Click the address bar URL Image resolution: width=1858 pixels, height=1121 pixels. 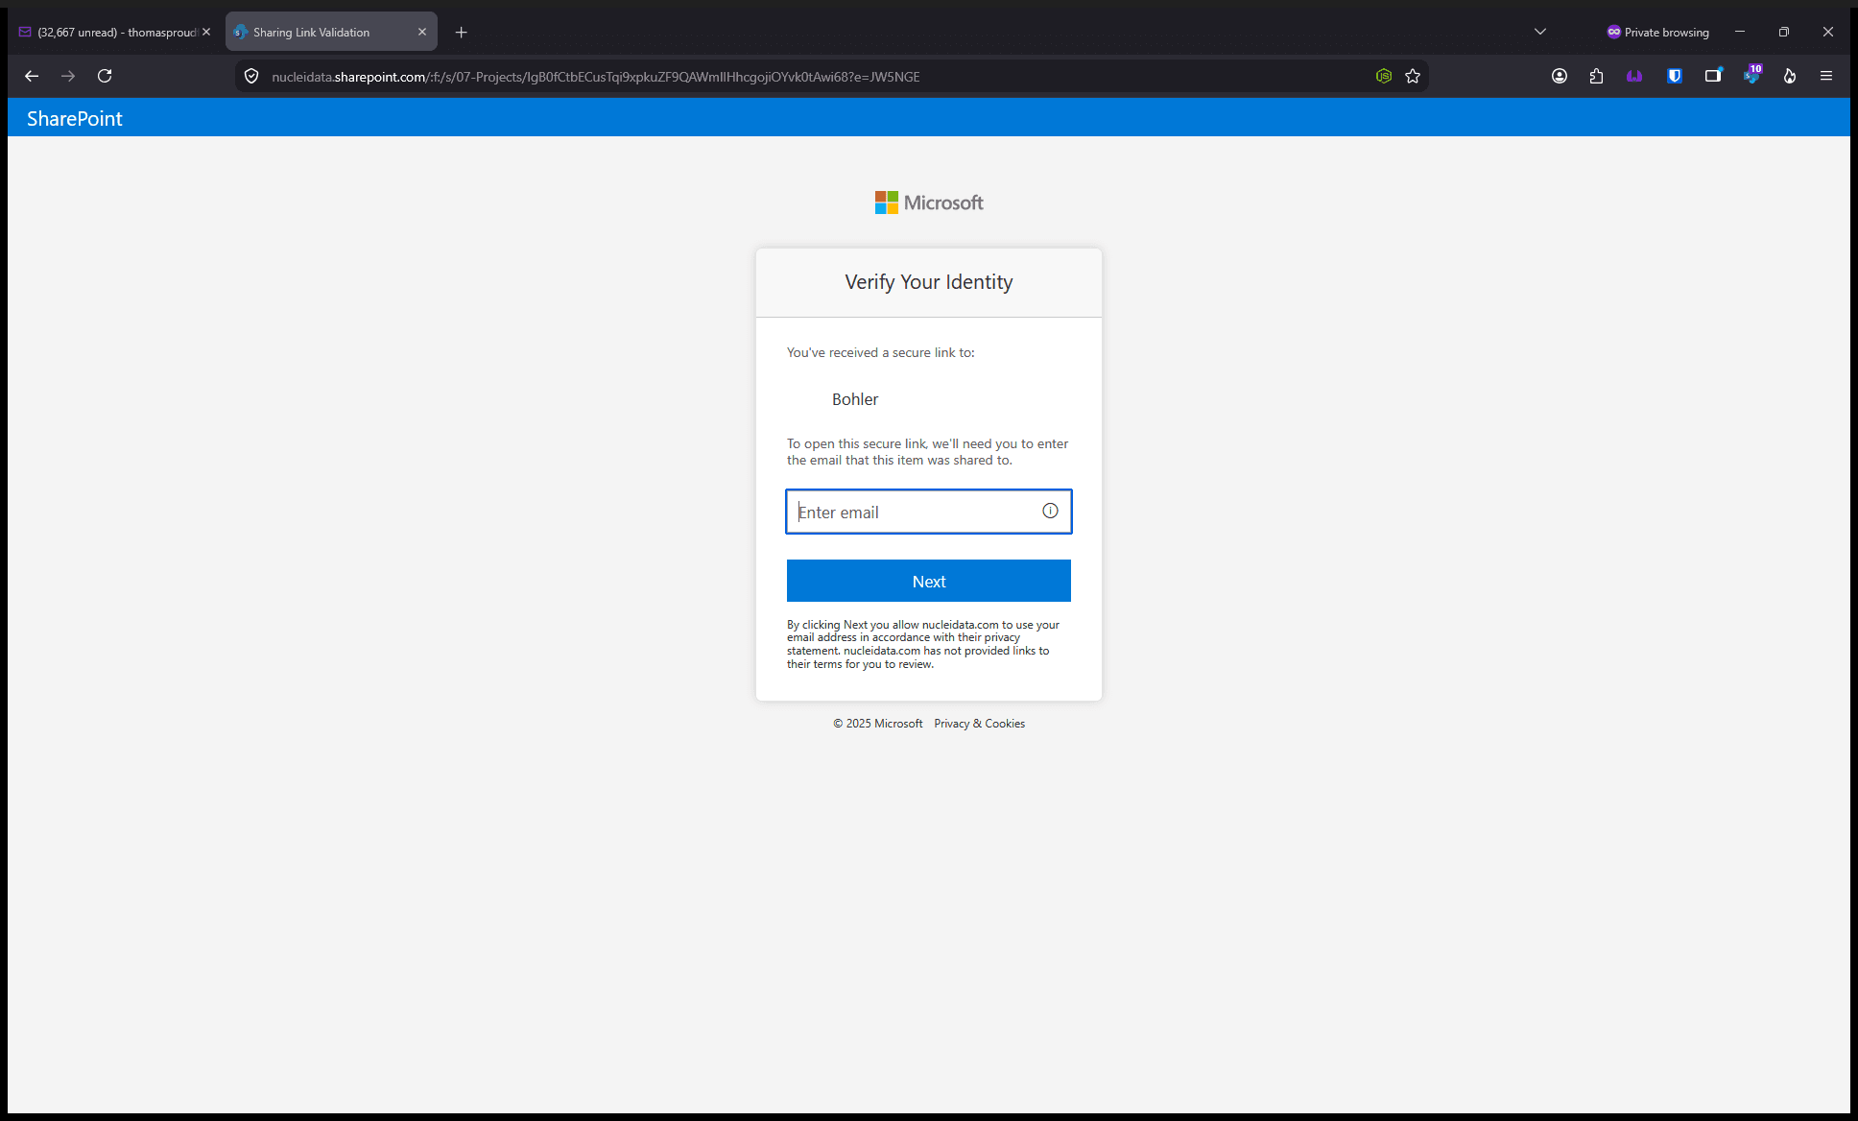point(595,76)
